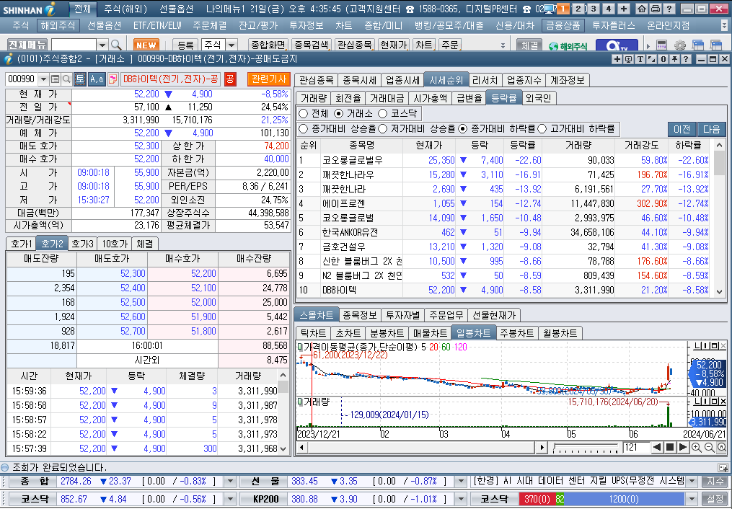Expand the 전체메뉴 search box dropdown
The image size is (732, 509).
pyautogui.click(x=102, y=45)
